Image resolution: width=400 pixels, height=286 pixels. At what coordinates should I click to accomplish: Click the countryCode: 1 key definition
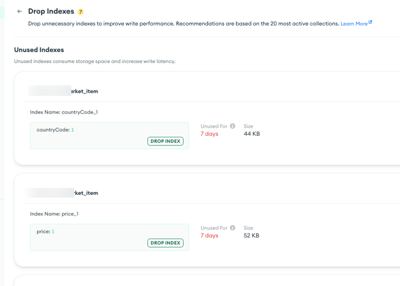(x=55, y=130)
